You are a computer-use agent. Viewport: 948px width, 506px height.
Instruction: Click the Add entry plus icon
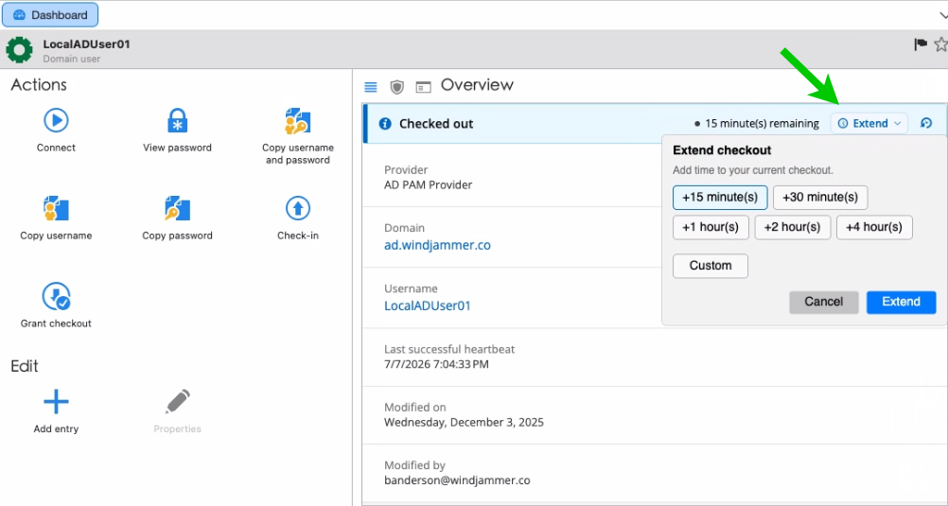[56, 401]
